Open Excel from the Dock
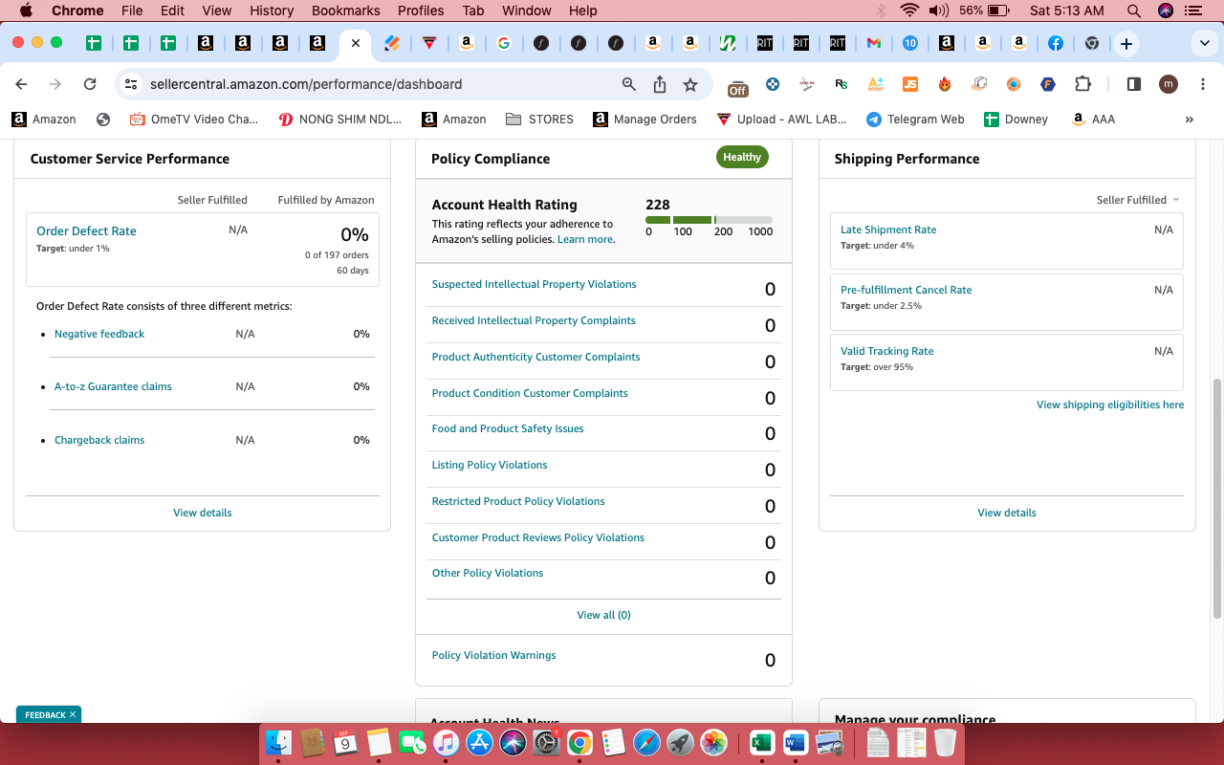Viewport: 1224px width, 765px height. [762, 743]
